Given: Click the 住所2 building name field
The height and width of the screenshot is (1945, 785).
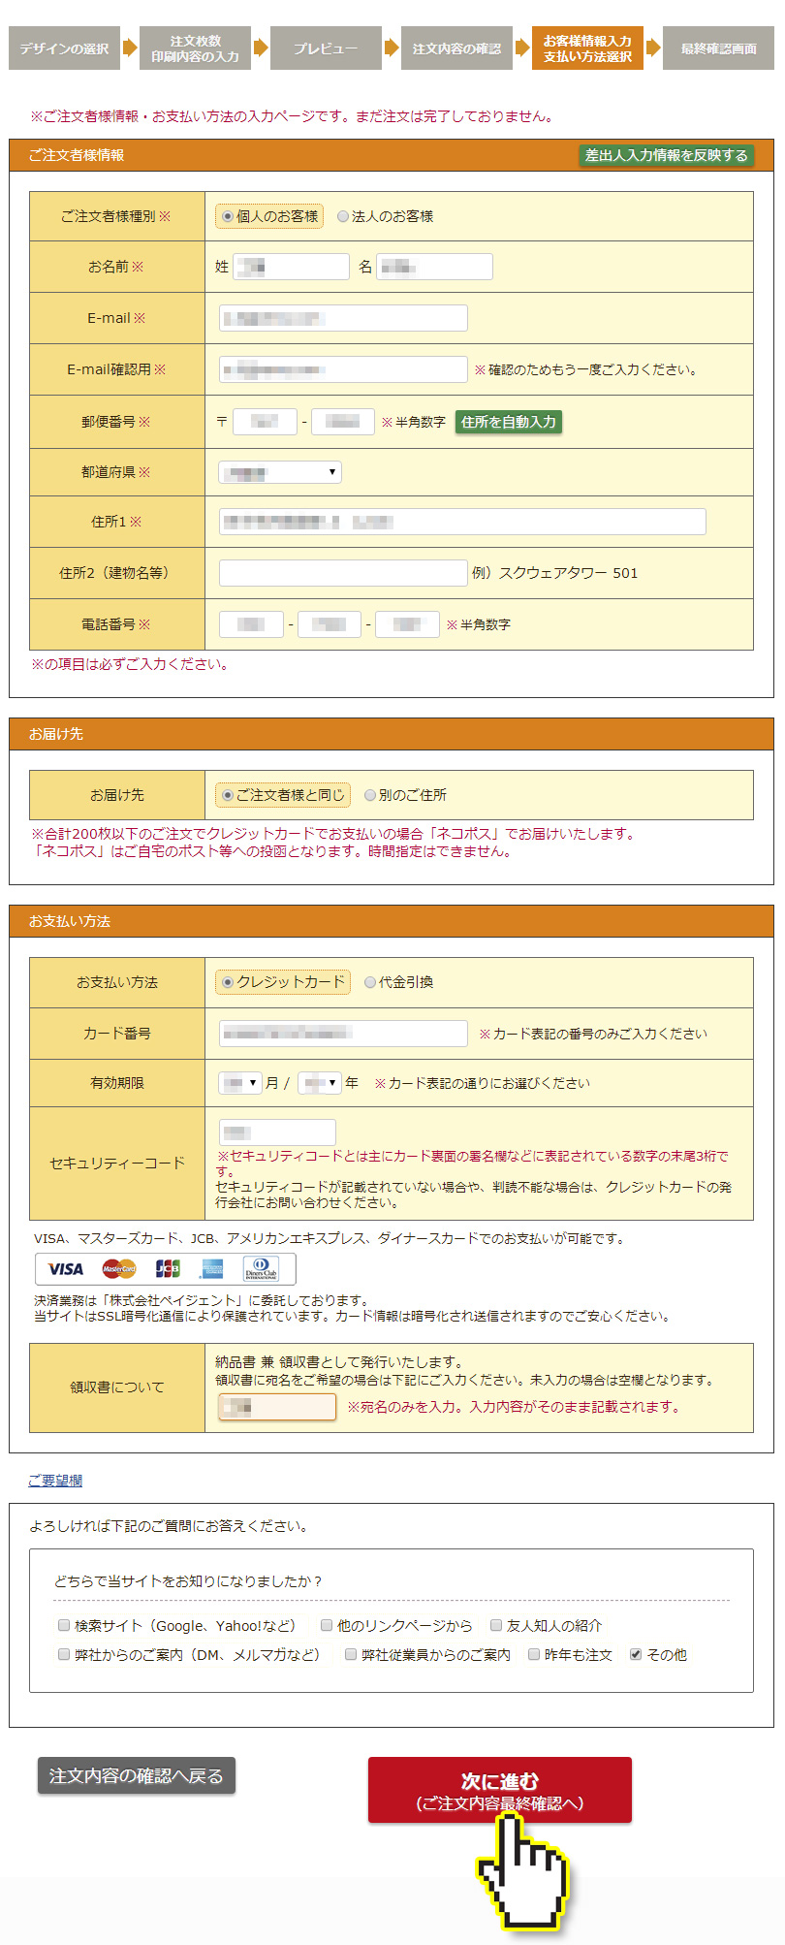Looking at the screenshot, I should click(343, 573).
